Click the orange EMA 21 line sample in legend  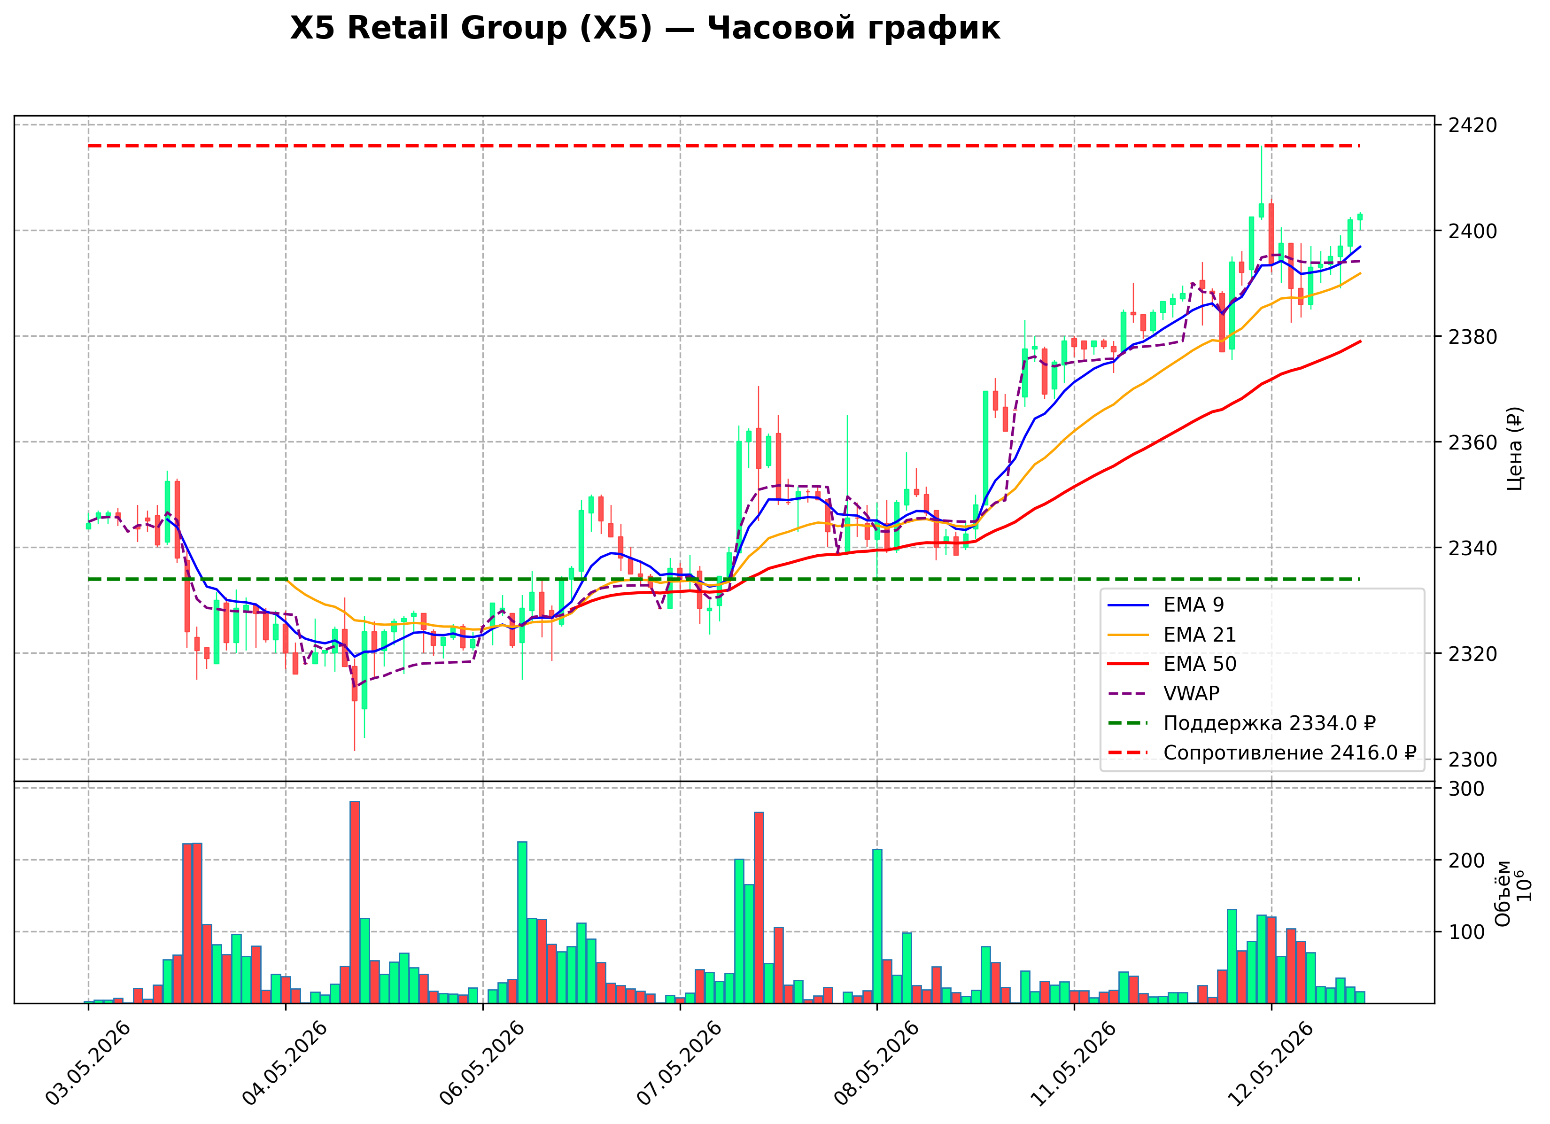[1128, 635]
